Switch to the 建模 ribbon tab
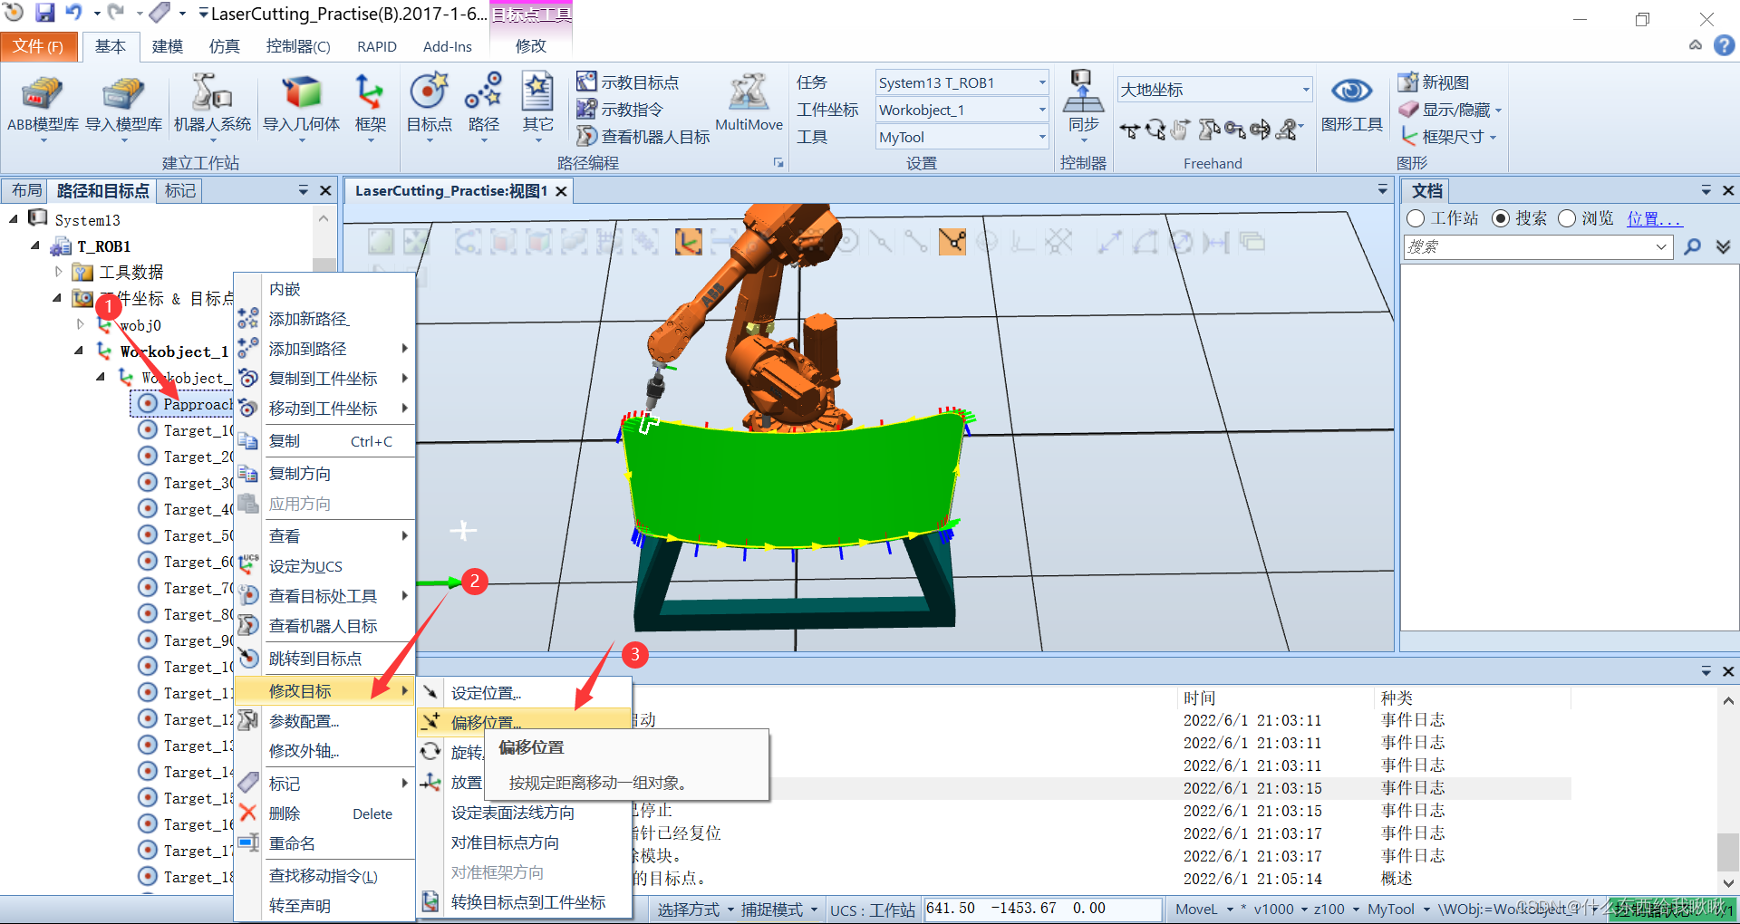 coord(168,46)
